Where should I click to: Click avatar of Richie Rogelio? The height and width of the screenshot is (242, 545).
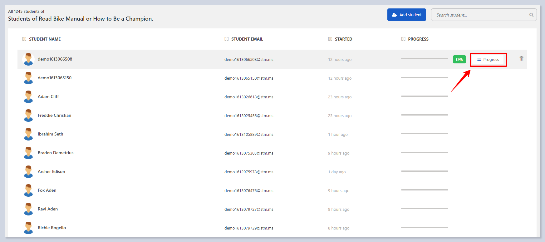tap(28, 228)
